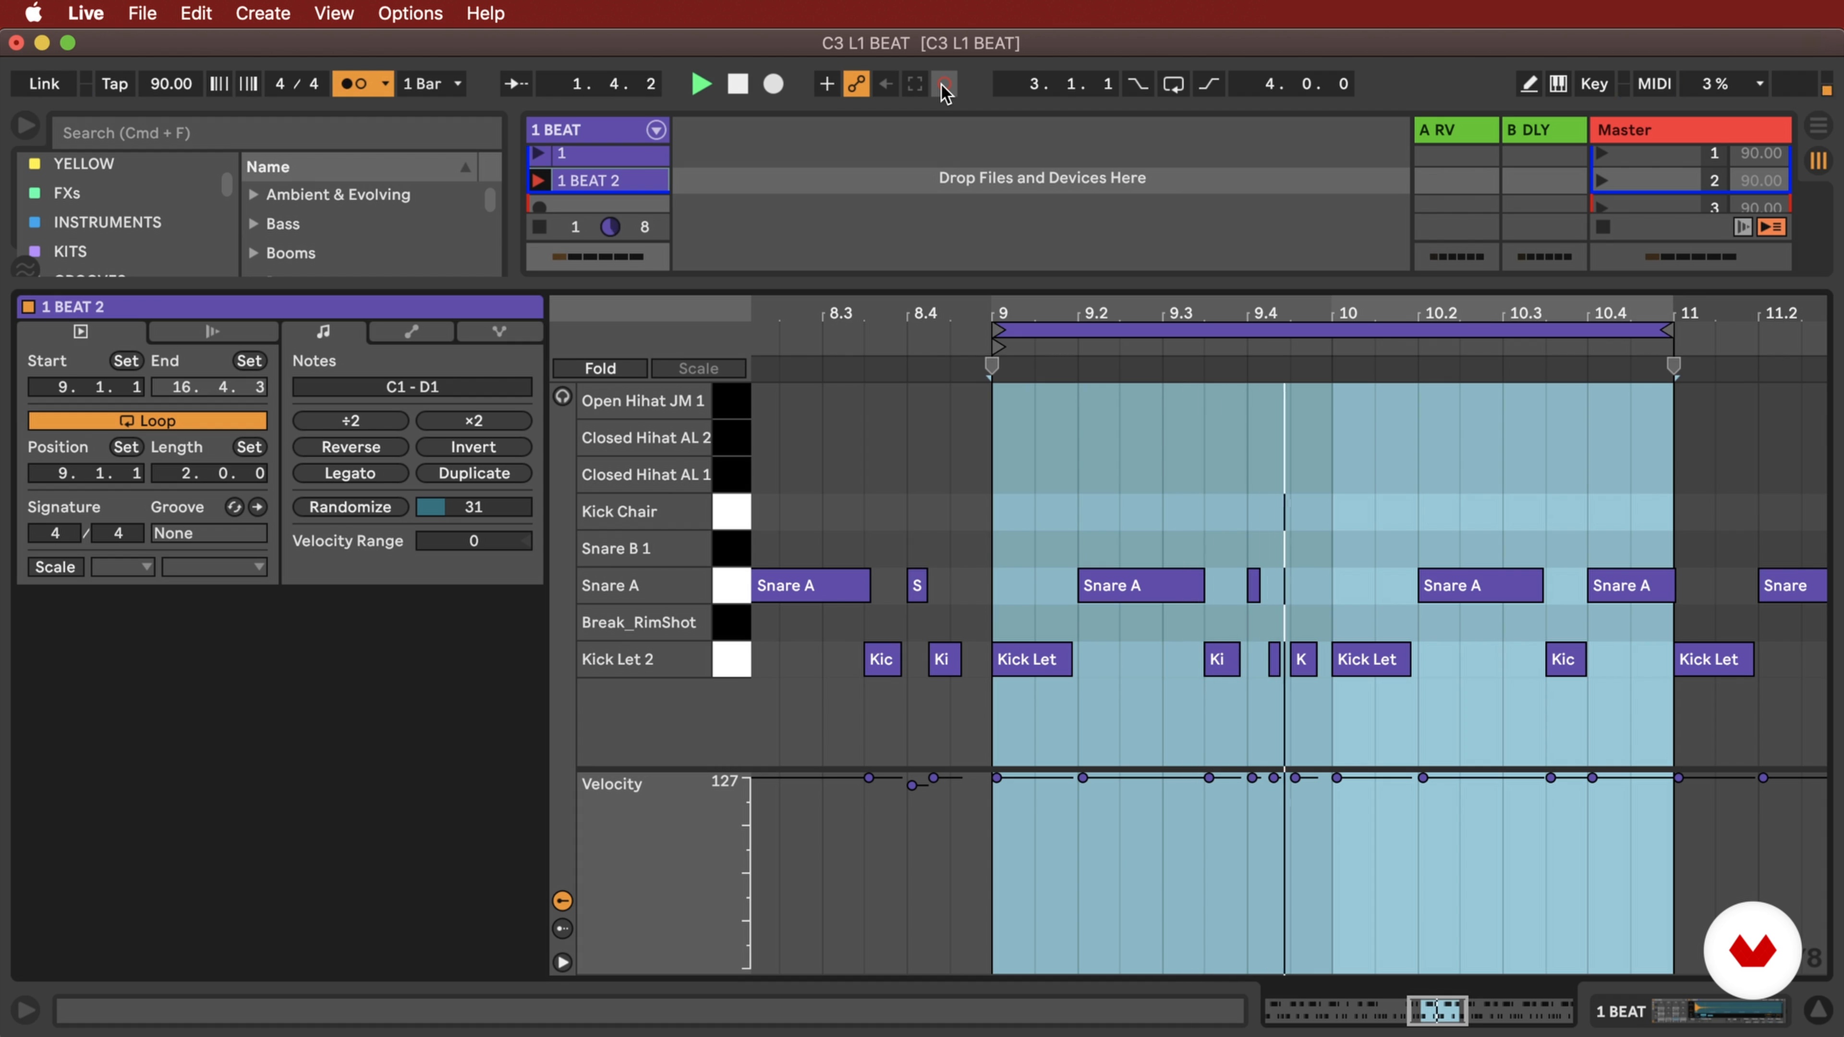Open the Options menu

[410, 13]
